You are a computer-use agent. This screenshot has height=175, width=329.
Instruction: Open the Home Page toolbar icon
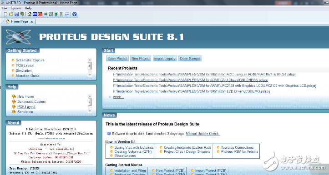30,14
